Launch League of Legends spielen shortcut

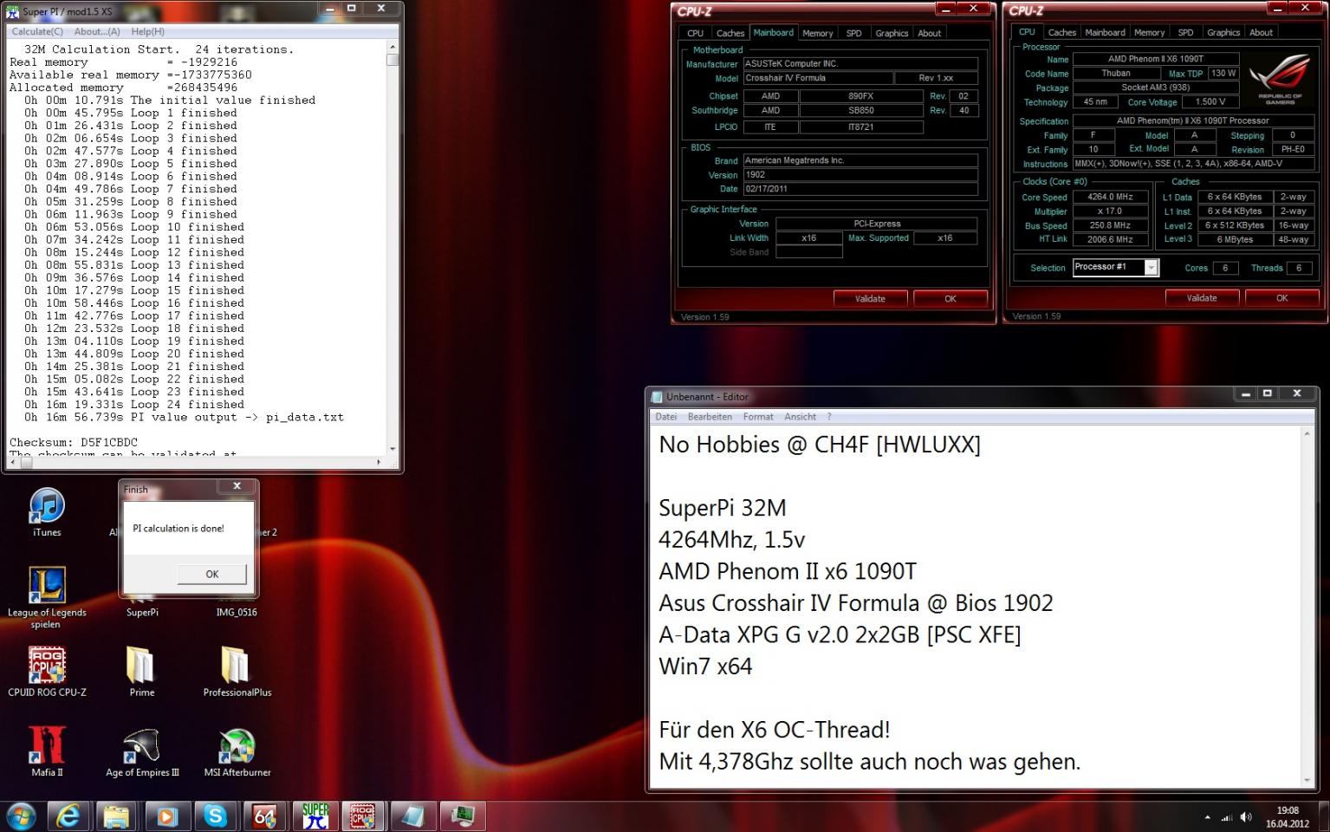pyautogui.click(x=47, y=598)
